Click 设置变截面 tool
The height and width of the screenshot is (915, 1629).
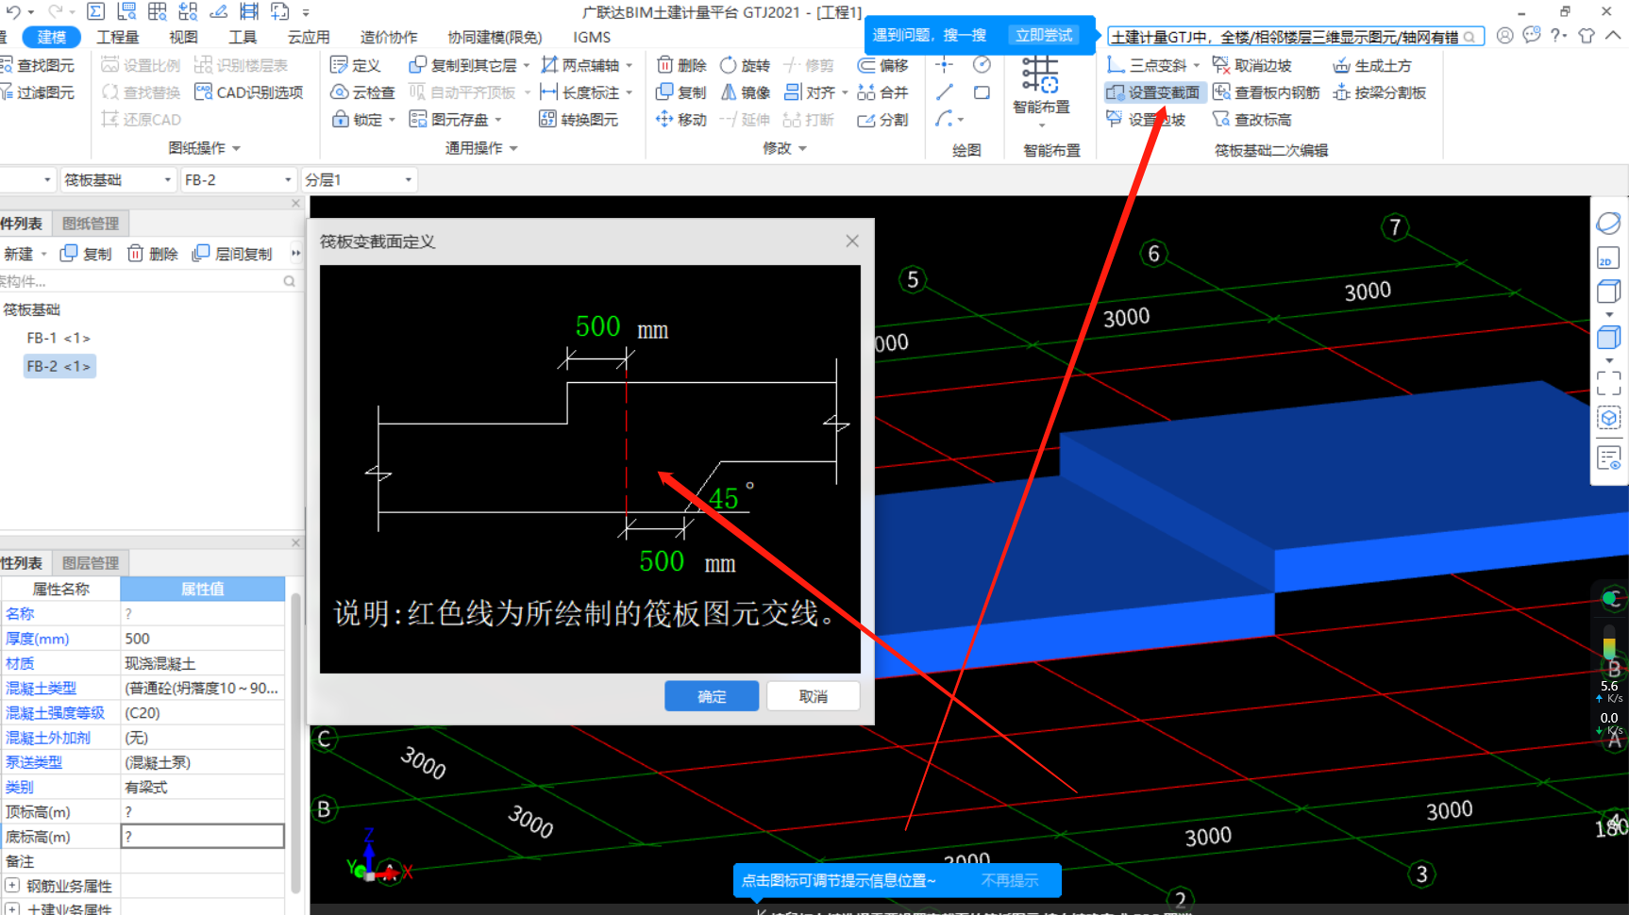[1153, 92]
